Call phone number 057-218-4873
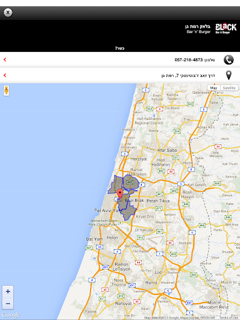The image size is (240, 320). 189,60
